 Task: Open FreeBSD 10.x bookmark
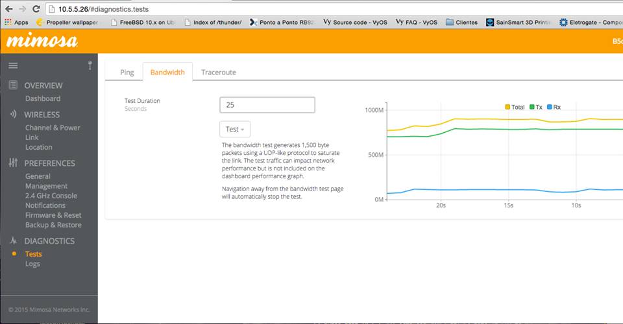pyautogui.click(x=142, y=22)
